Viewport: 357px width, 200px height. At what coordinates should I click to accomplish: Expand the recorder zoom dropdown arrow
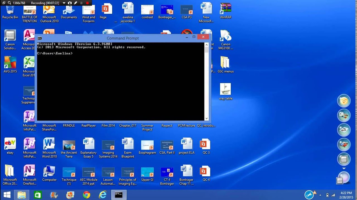[x=64, y=3]
